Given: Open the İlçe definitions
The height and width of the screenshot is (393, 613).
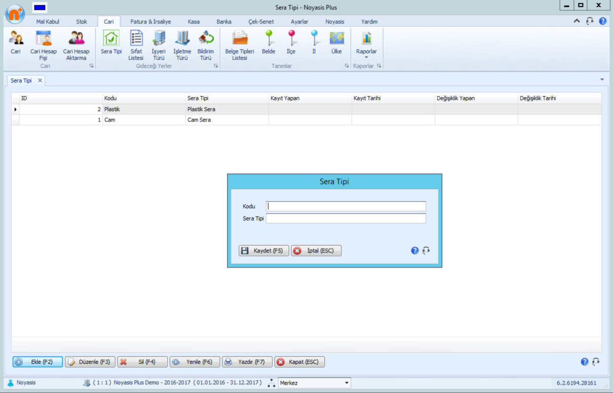Looking at the screenshot, I should coord(291,42).
